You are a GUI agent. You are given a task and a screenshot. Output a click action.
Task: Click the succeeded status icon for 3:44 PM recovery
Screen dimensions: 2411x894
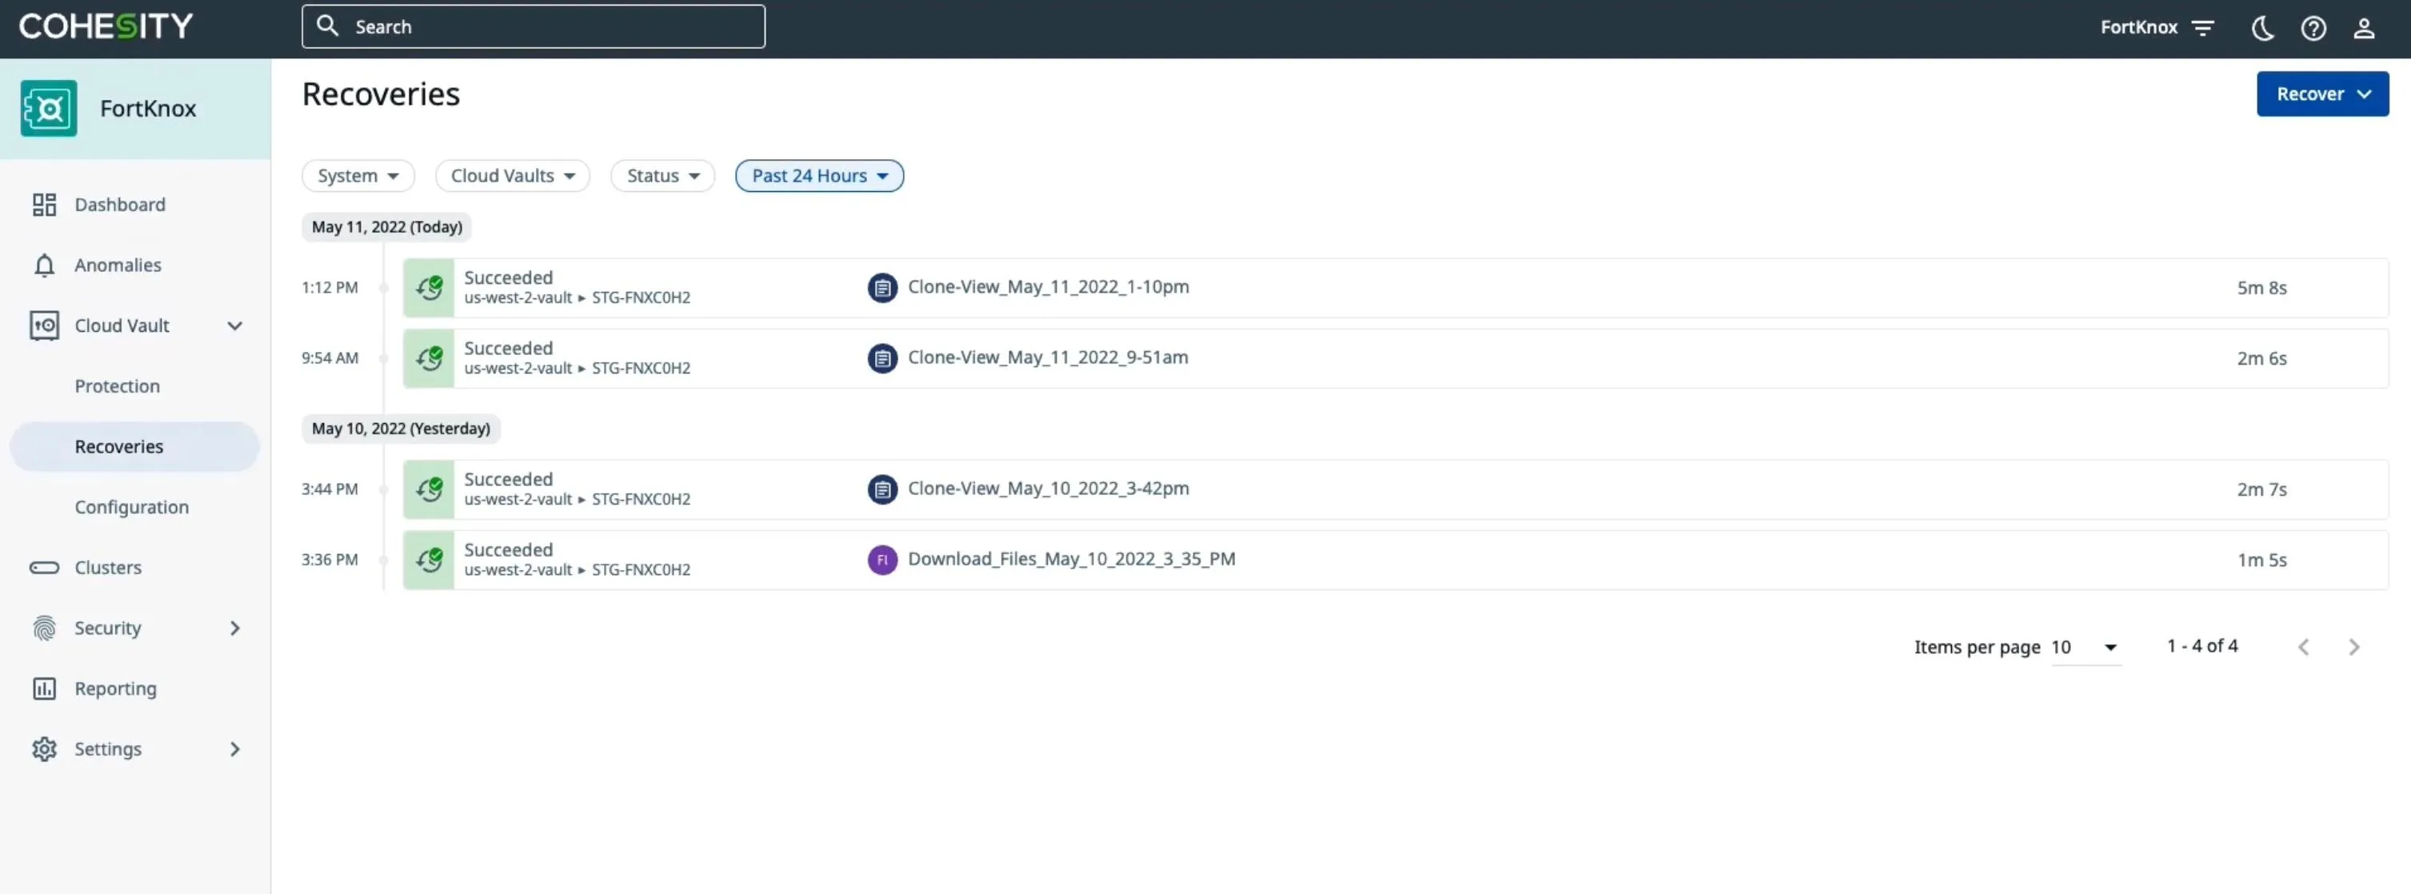click(x=429, y=489)
